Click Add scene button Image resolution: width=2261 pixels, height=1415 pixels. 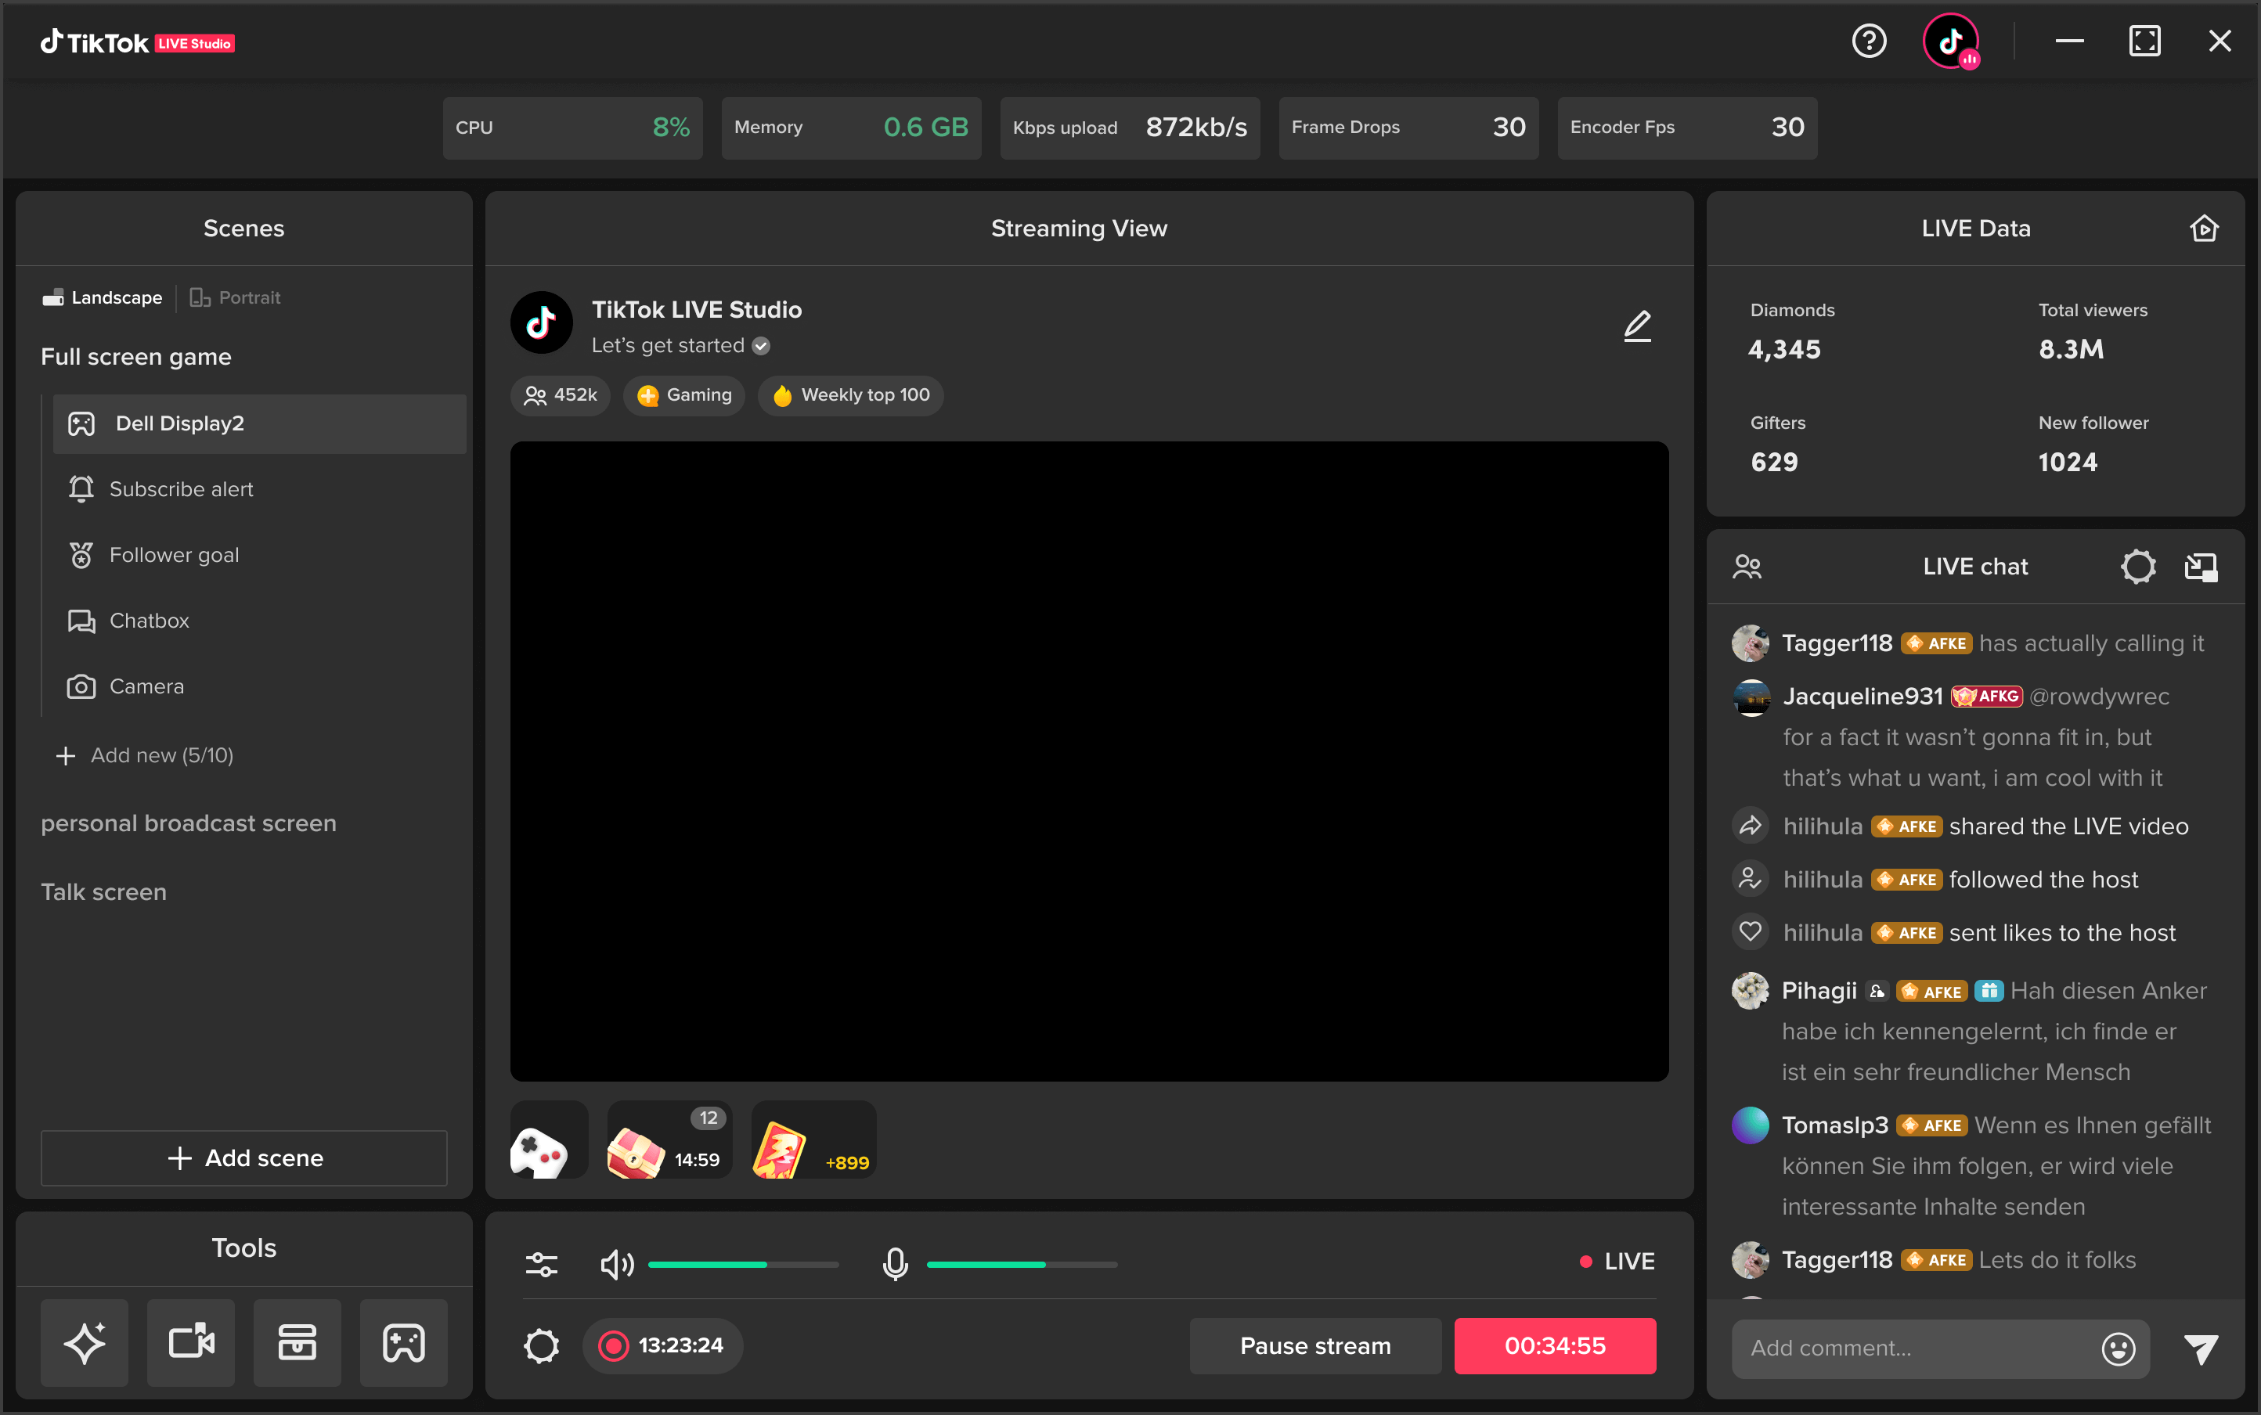243,1156
